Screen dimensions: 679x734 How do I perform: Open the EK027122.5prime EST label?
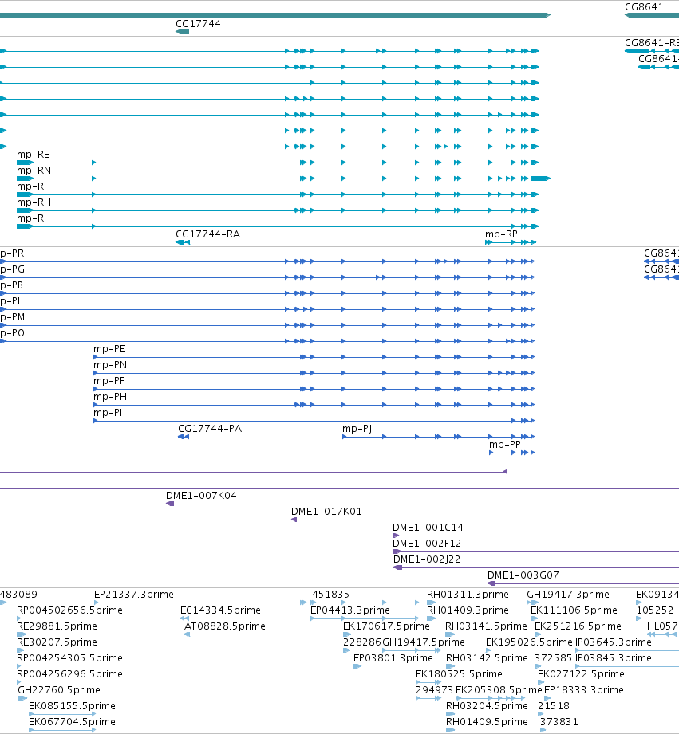(x=581, y=673)
